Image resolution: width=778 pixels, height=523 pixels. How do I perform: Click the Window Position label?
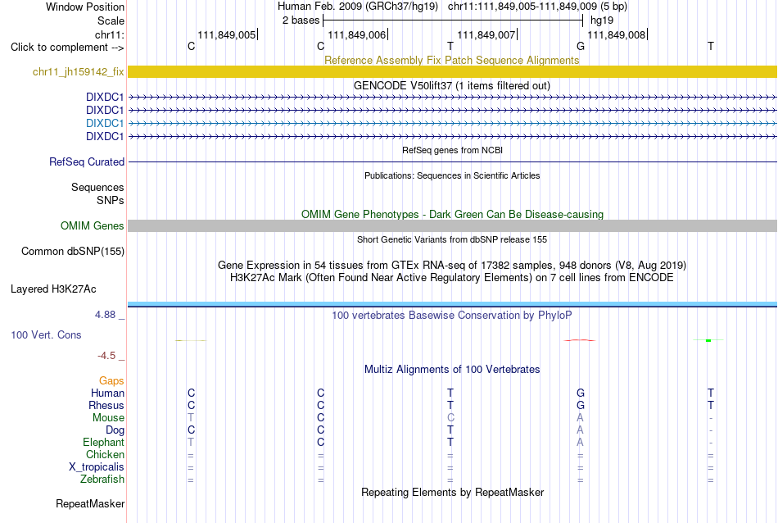[85, 7]
